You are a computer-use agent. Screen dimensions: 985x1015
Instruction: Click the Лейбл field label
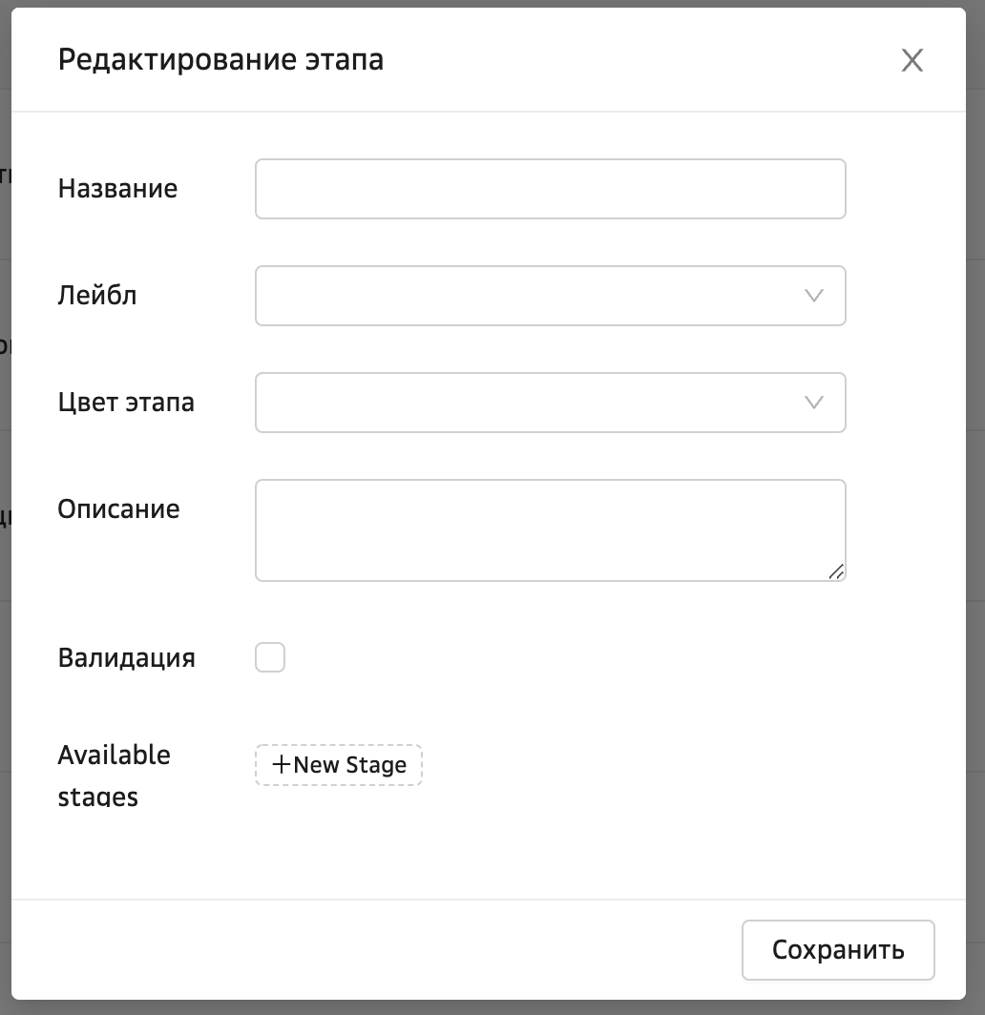[97, 296]
